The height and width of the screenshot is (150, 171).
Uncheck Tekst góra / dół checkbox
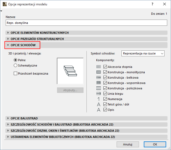coord(105,104)
